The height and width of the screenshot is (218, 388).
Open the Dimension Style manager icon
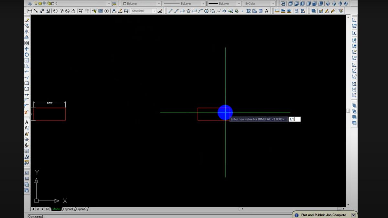click(x=159, y=11)
